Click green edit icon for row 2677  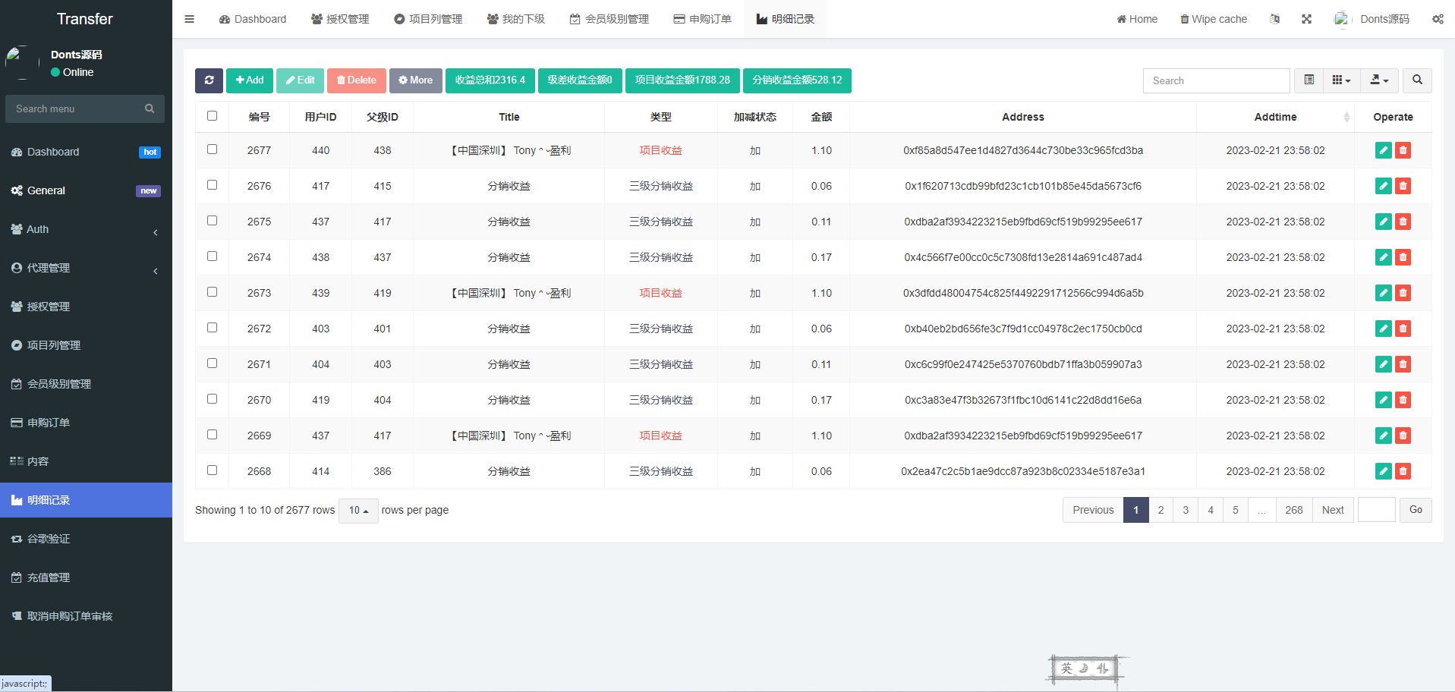pyautogui.click(x=1383, y=150)
